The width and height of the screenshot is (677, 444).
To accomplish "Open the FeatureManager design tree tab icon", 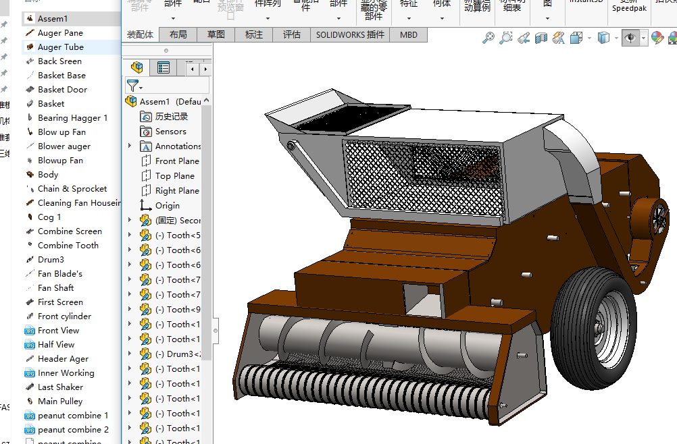I will [x=137, y=67].
